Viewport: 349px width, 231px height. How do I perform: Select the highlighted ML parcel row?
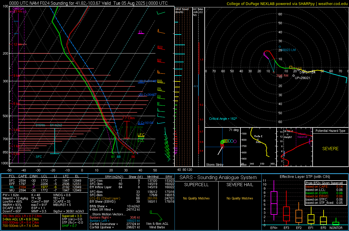pos(45,187)
